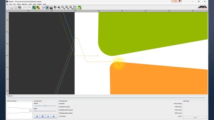This screenshot has width=214, height=120.
Task: Click the zoom out magnifier icon
Action: pyautogui.click(x=71, y=8)
